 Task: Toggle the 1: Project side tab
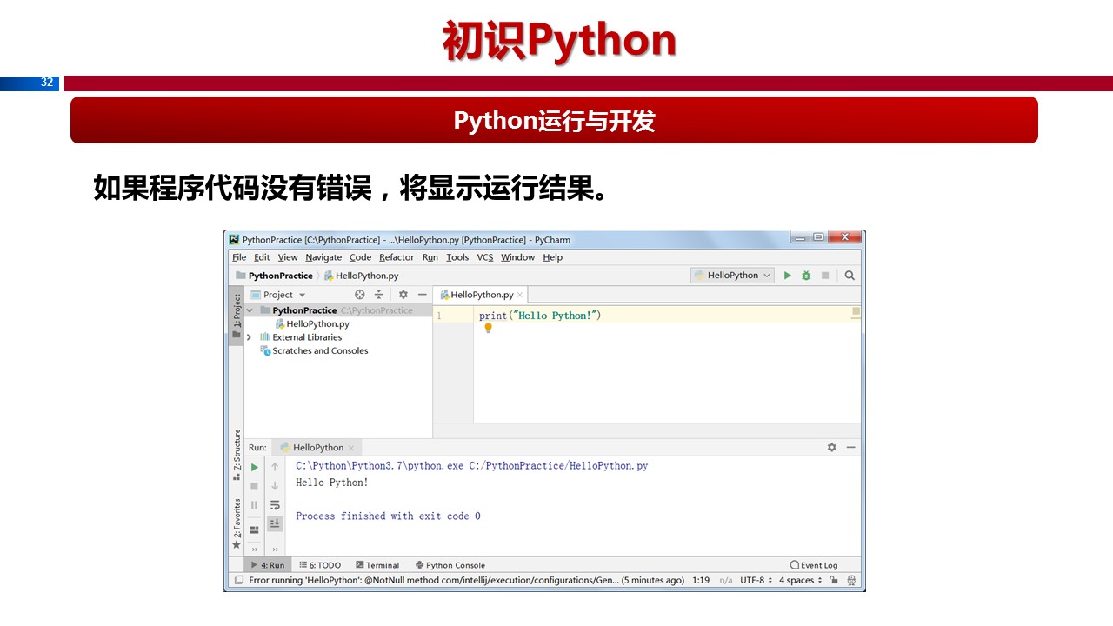[237, 316]
